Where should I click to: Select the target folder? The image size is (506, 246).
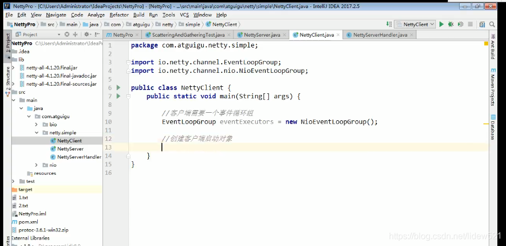(x=25, y=189)
